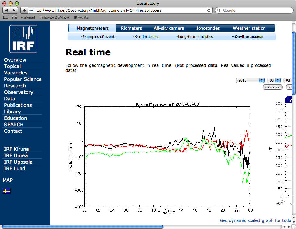Click the IRF logo in sidebar
The width and height of the screenshot is (296, 229).
coord(23,39)
